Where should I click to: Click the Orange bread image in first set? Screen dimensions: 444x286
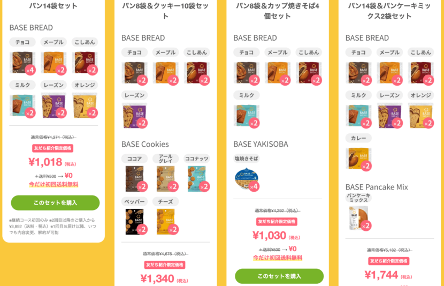85,106
